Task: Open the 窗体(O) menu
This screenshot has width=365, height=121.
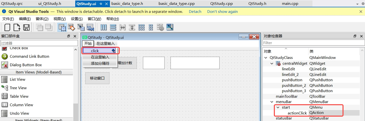Action: coord(42,19)
